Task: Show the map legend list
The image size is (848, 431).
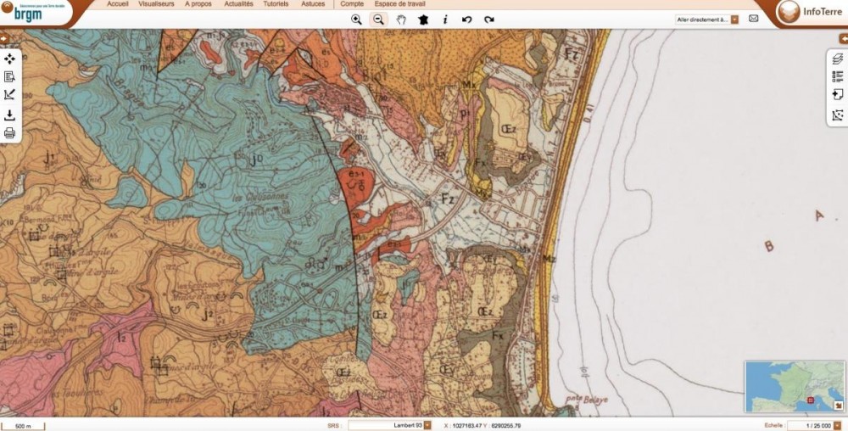Action: click(837, 76)
